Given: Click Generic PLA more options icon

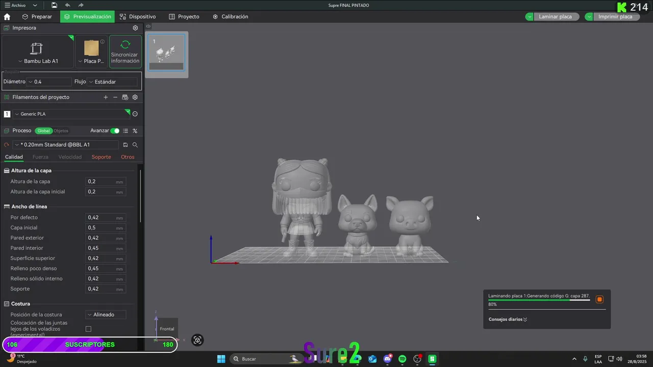Looking at the screenshot, I should click(135, 114).
